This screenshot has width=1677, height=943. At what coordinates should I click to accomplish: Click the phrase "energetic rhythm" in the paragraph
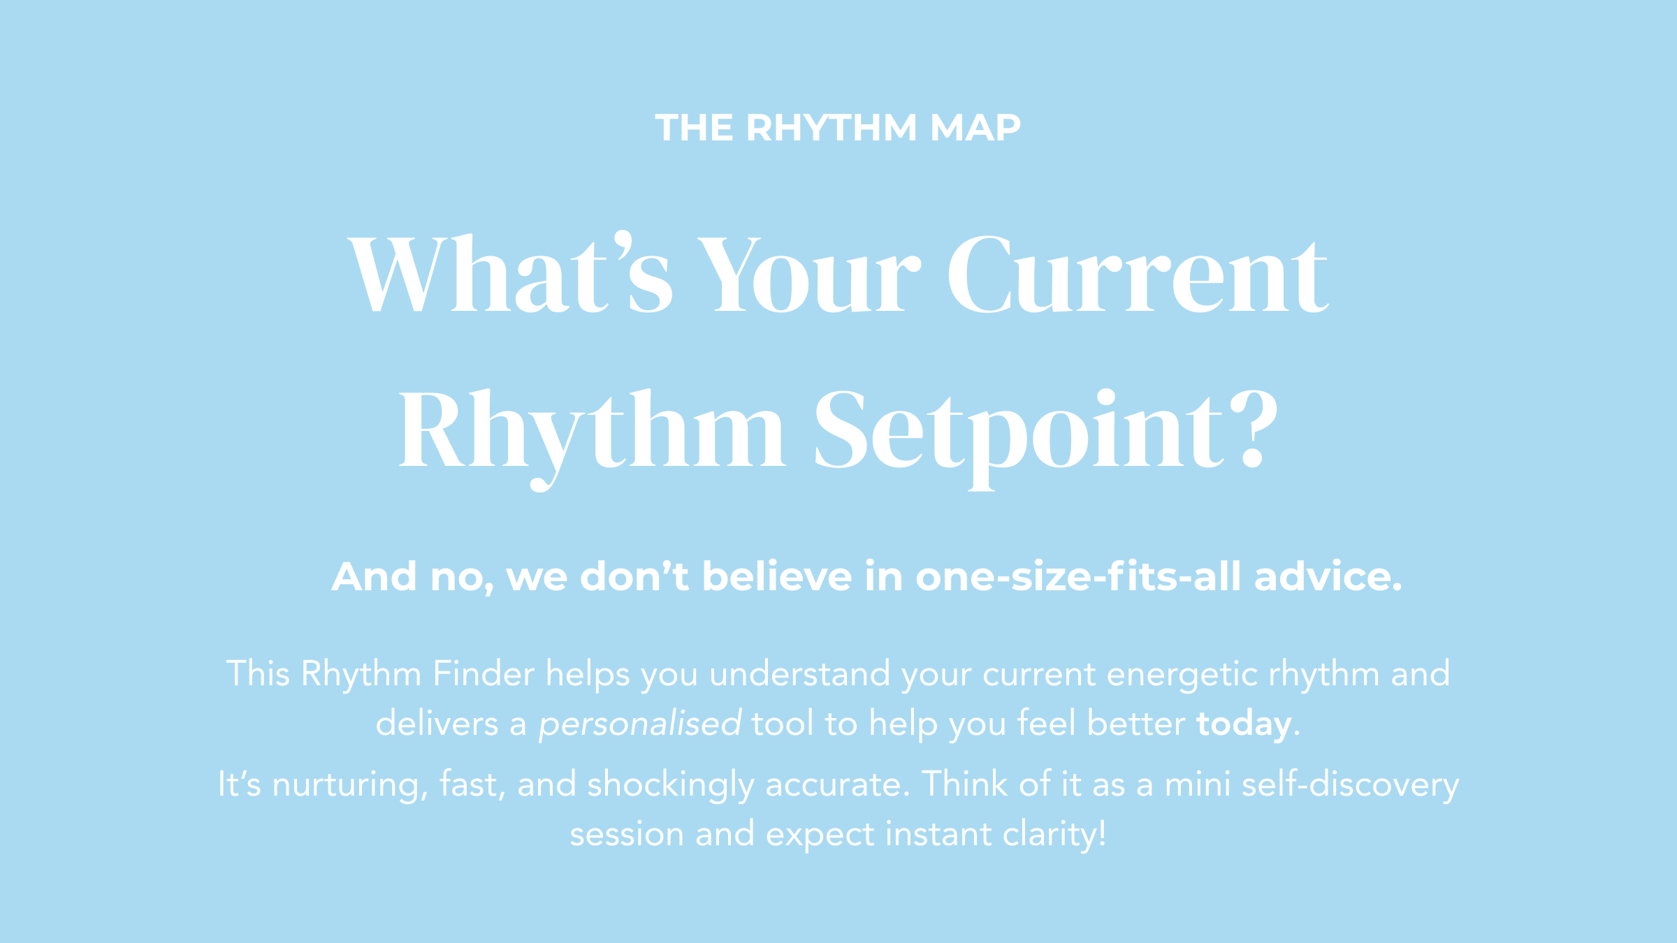pos(1243,674)
